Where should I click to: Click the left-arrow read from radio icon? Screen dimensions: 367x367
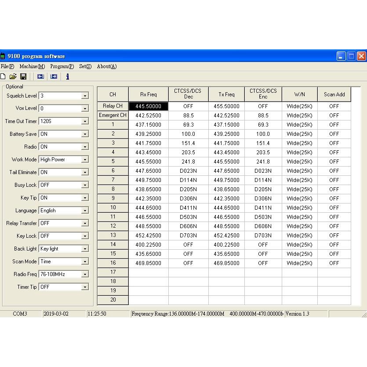40,76
